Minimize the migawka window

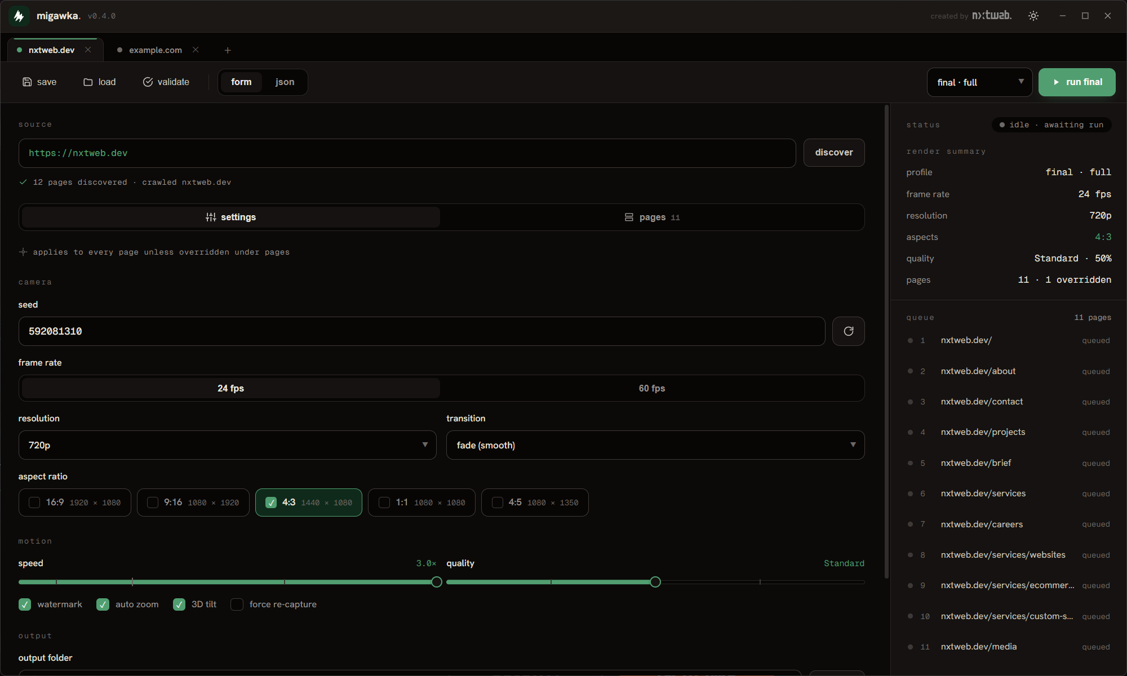[x=1063, y=16]
